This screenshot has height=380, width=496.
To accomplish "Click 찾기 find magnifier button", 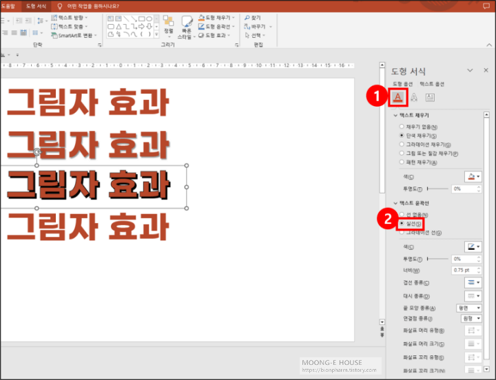I will pos(252,18).
